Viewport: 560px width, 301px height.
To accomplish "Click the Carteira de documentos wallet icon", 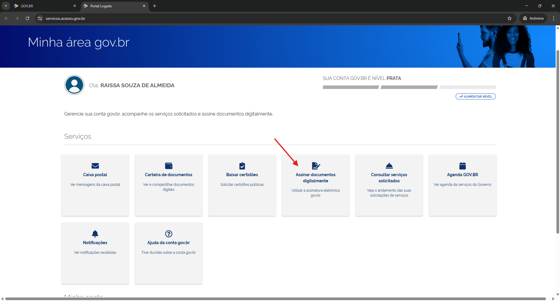I will (169, 166).
